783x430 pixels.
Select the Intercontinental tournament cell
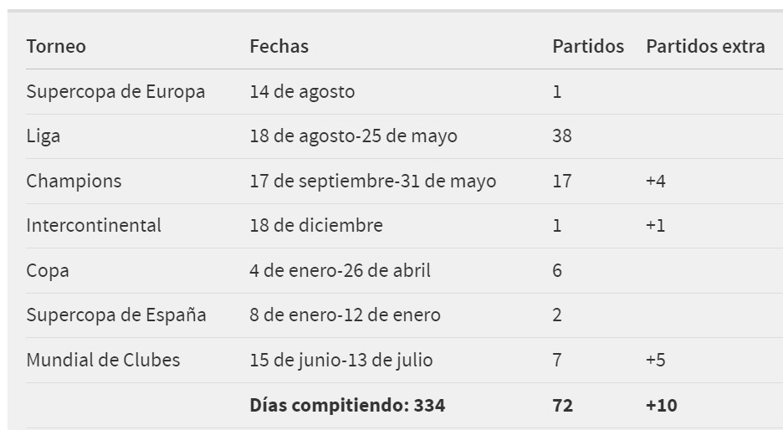tap(94, 226)
